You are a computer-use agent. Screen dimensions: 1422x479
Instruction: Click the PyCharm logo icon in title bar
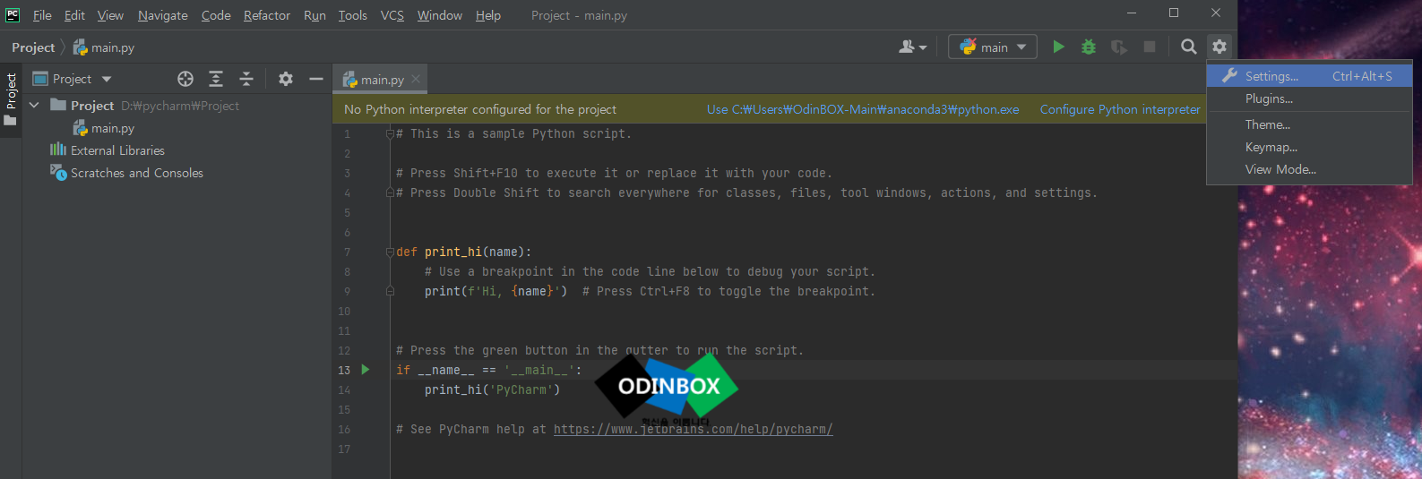coord(13,14)
